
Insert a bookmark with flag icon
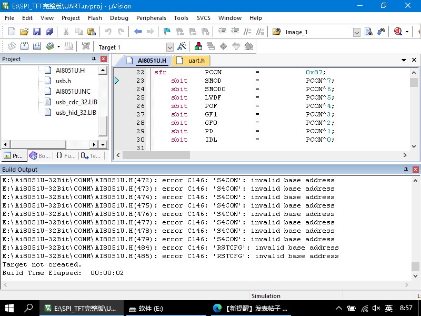pos(167,32)
